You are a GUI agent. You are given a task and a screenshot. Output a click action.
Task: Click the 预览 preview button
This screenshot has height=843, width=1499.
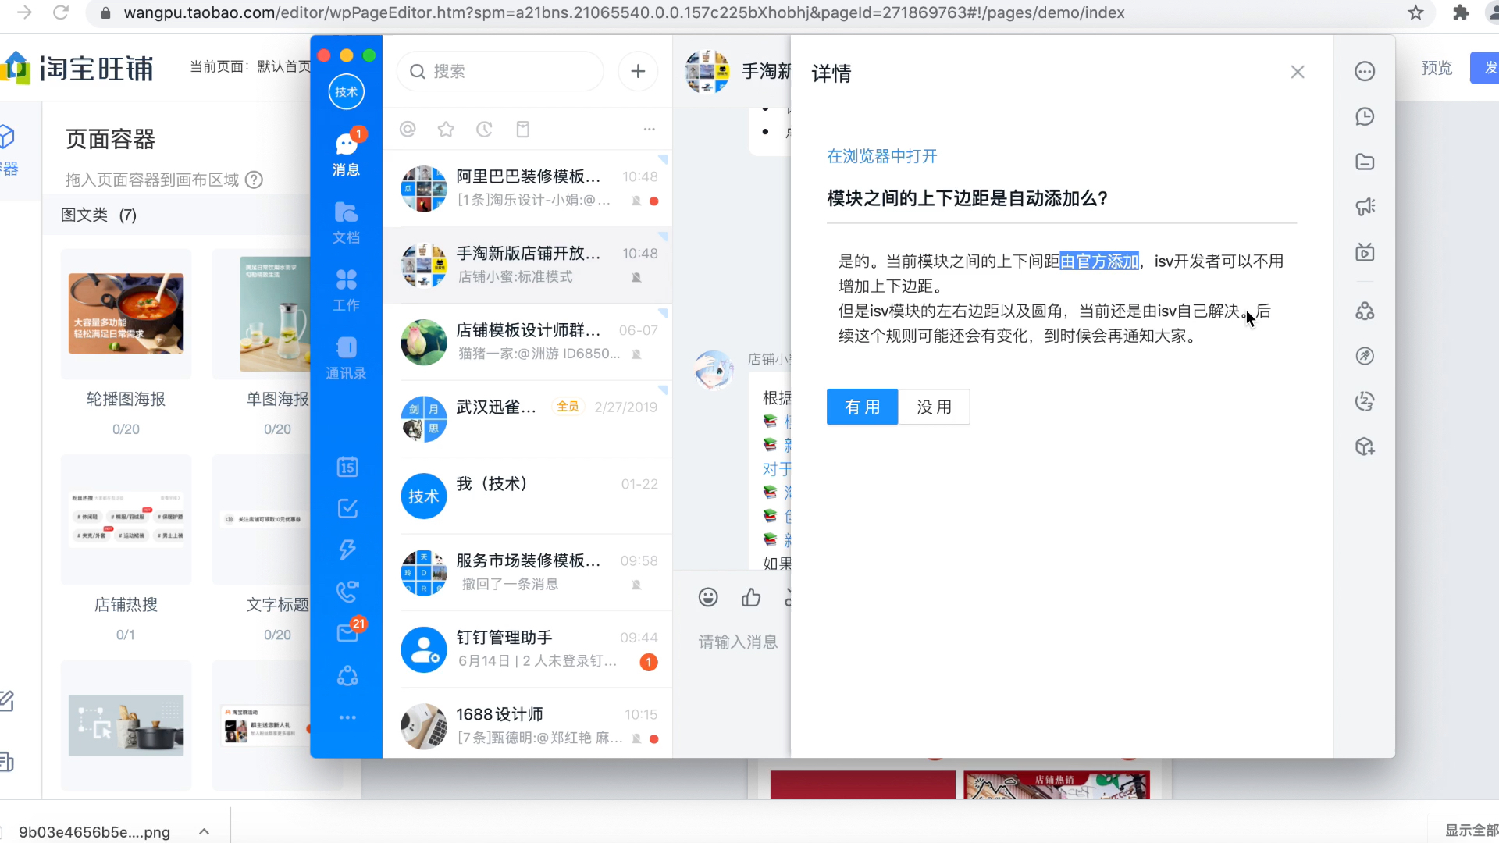pos(1437,68)
